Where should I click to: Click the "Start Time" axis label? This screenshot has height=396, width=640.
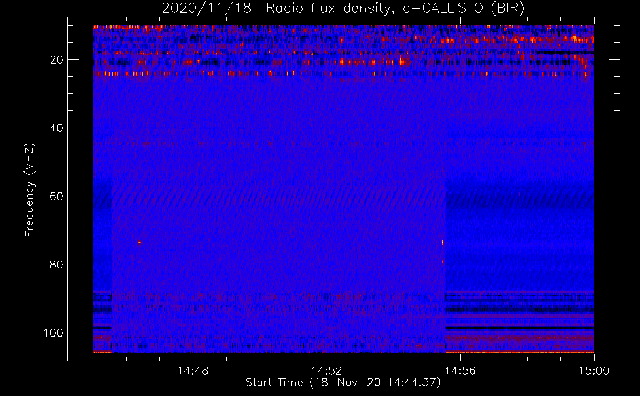343,383
